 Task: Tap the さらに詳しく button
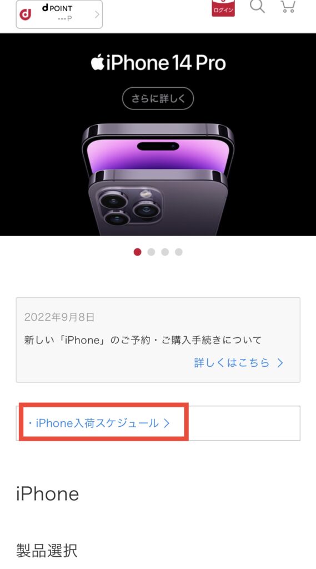tap(158, 98)
